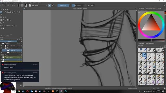Select the Freehand Brush tool
The image size is (166, 93).
point(1,12)
